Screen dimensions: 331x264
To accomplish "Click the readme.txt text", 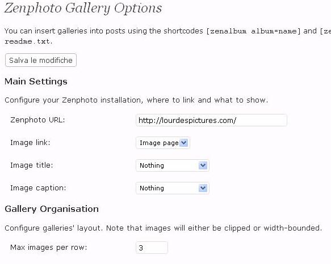I will pos(28,41).
